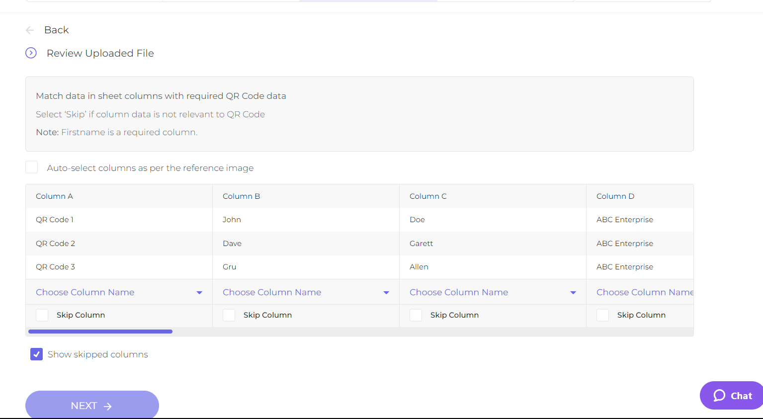Click the NEXT button
The image size is (763, 419).
91,405
